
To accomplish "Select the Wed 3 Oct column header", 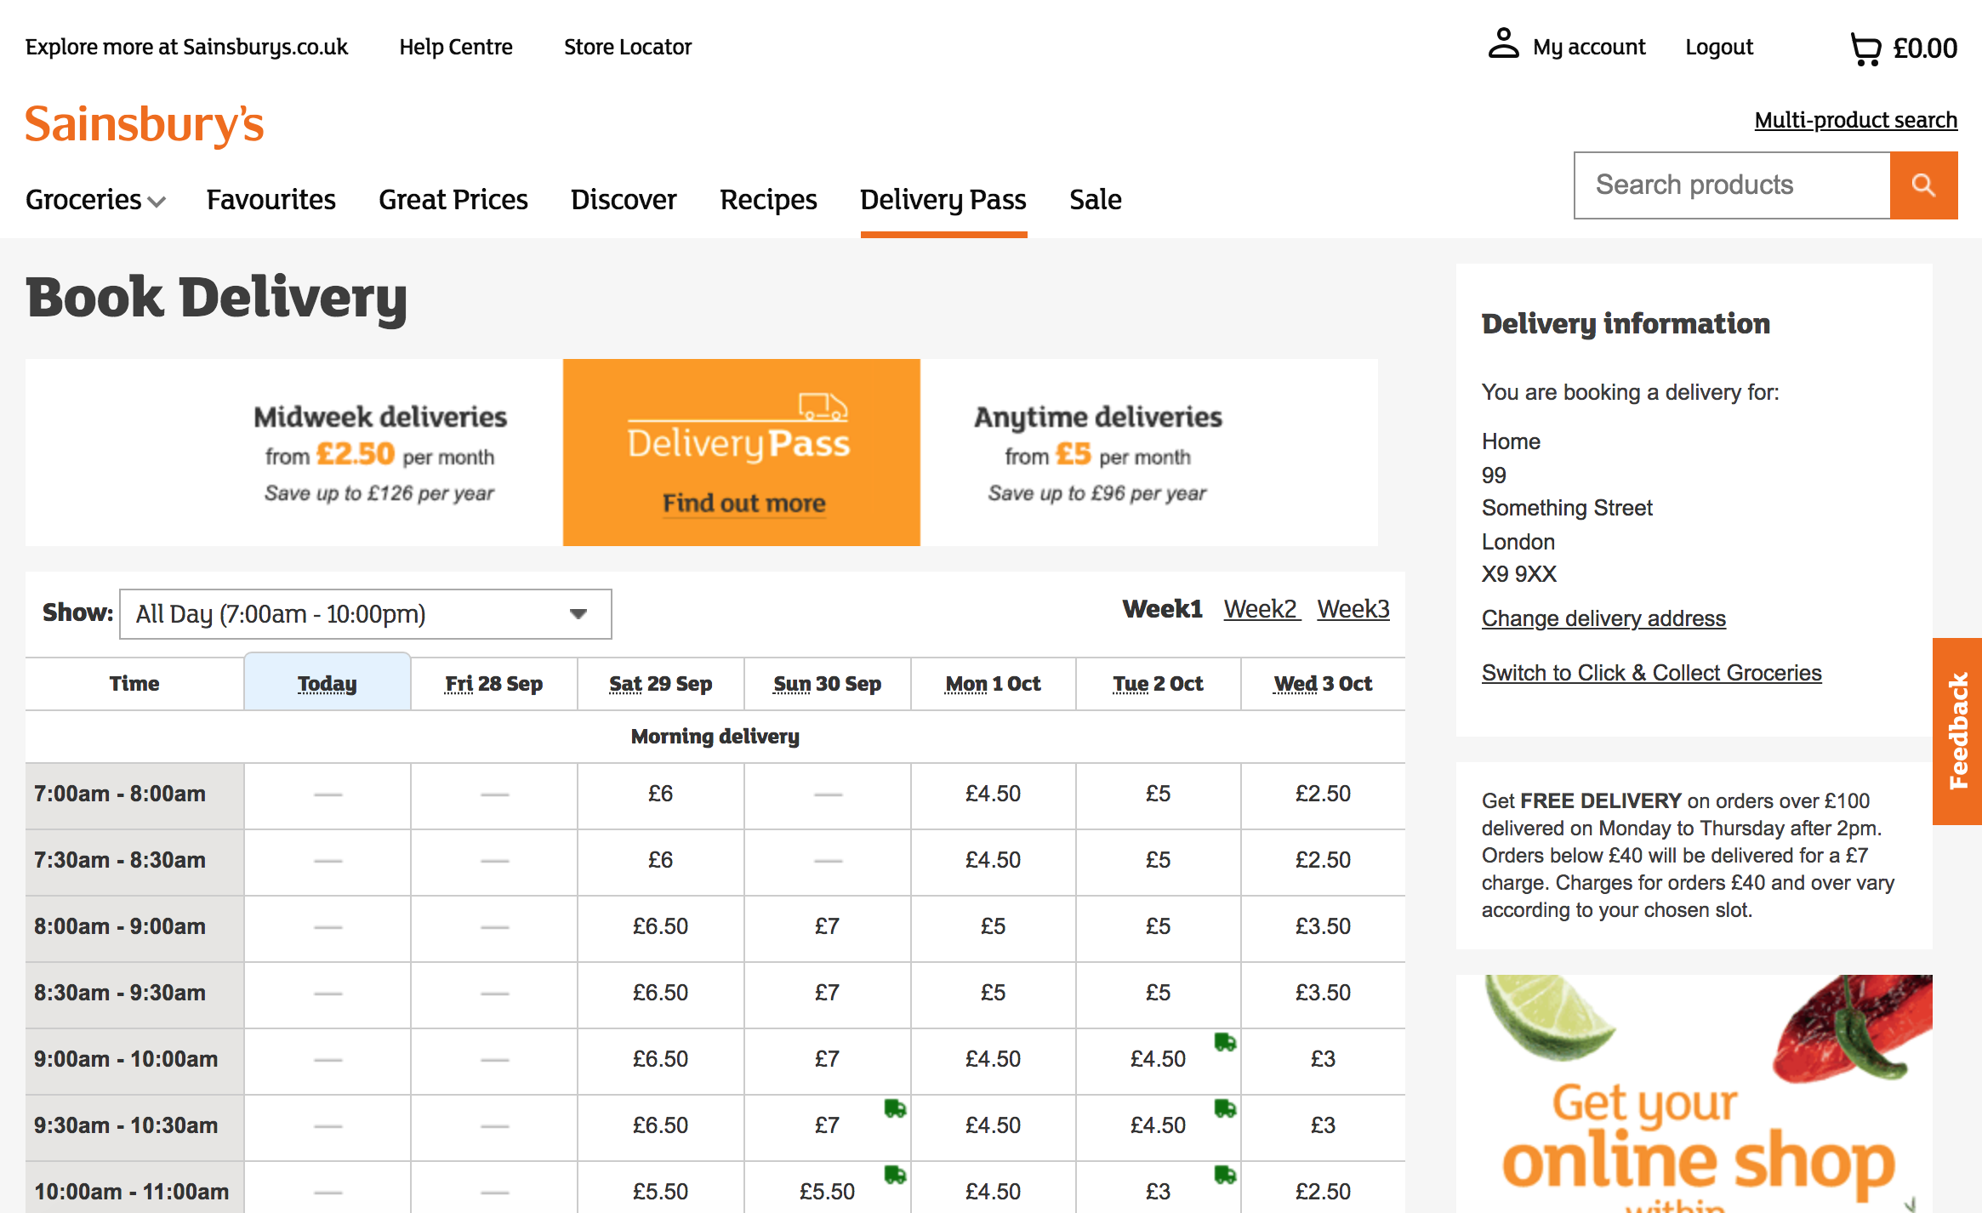I will (x=1324, y=683).
